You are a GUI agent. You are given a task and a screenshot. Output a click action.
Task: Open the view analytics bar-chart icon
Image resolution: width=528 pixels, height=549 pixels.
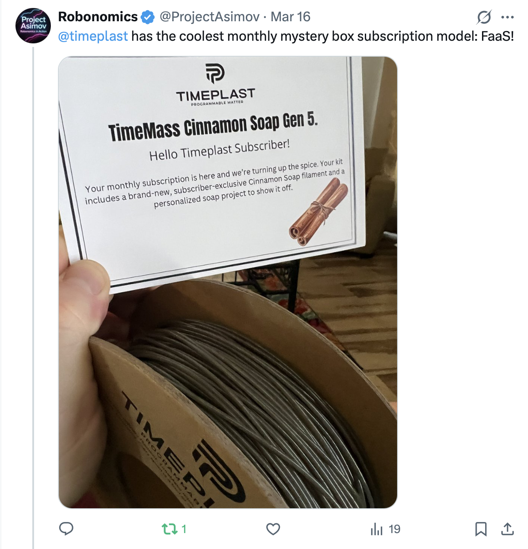(x=377, y=529)
